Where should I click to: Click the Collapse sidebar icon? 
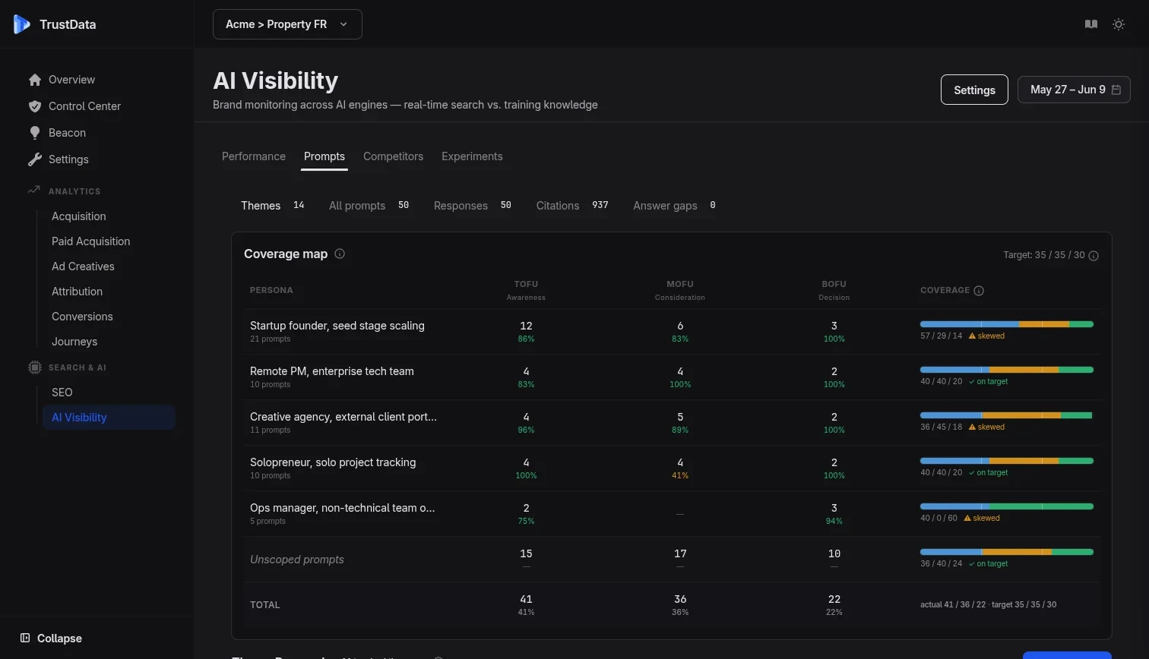[x=25, y=638]
